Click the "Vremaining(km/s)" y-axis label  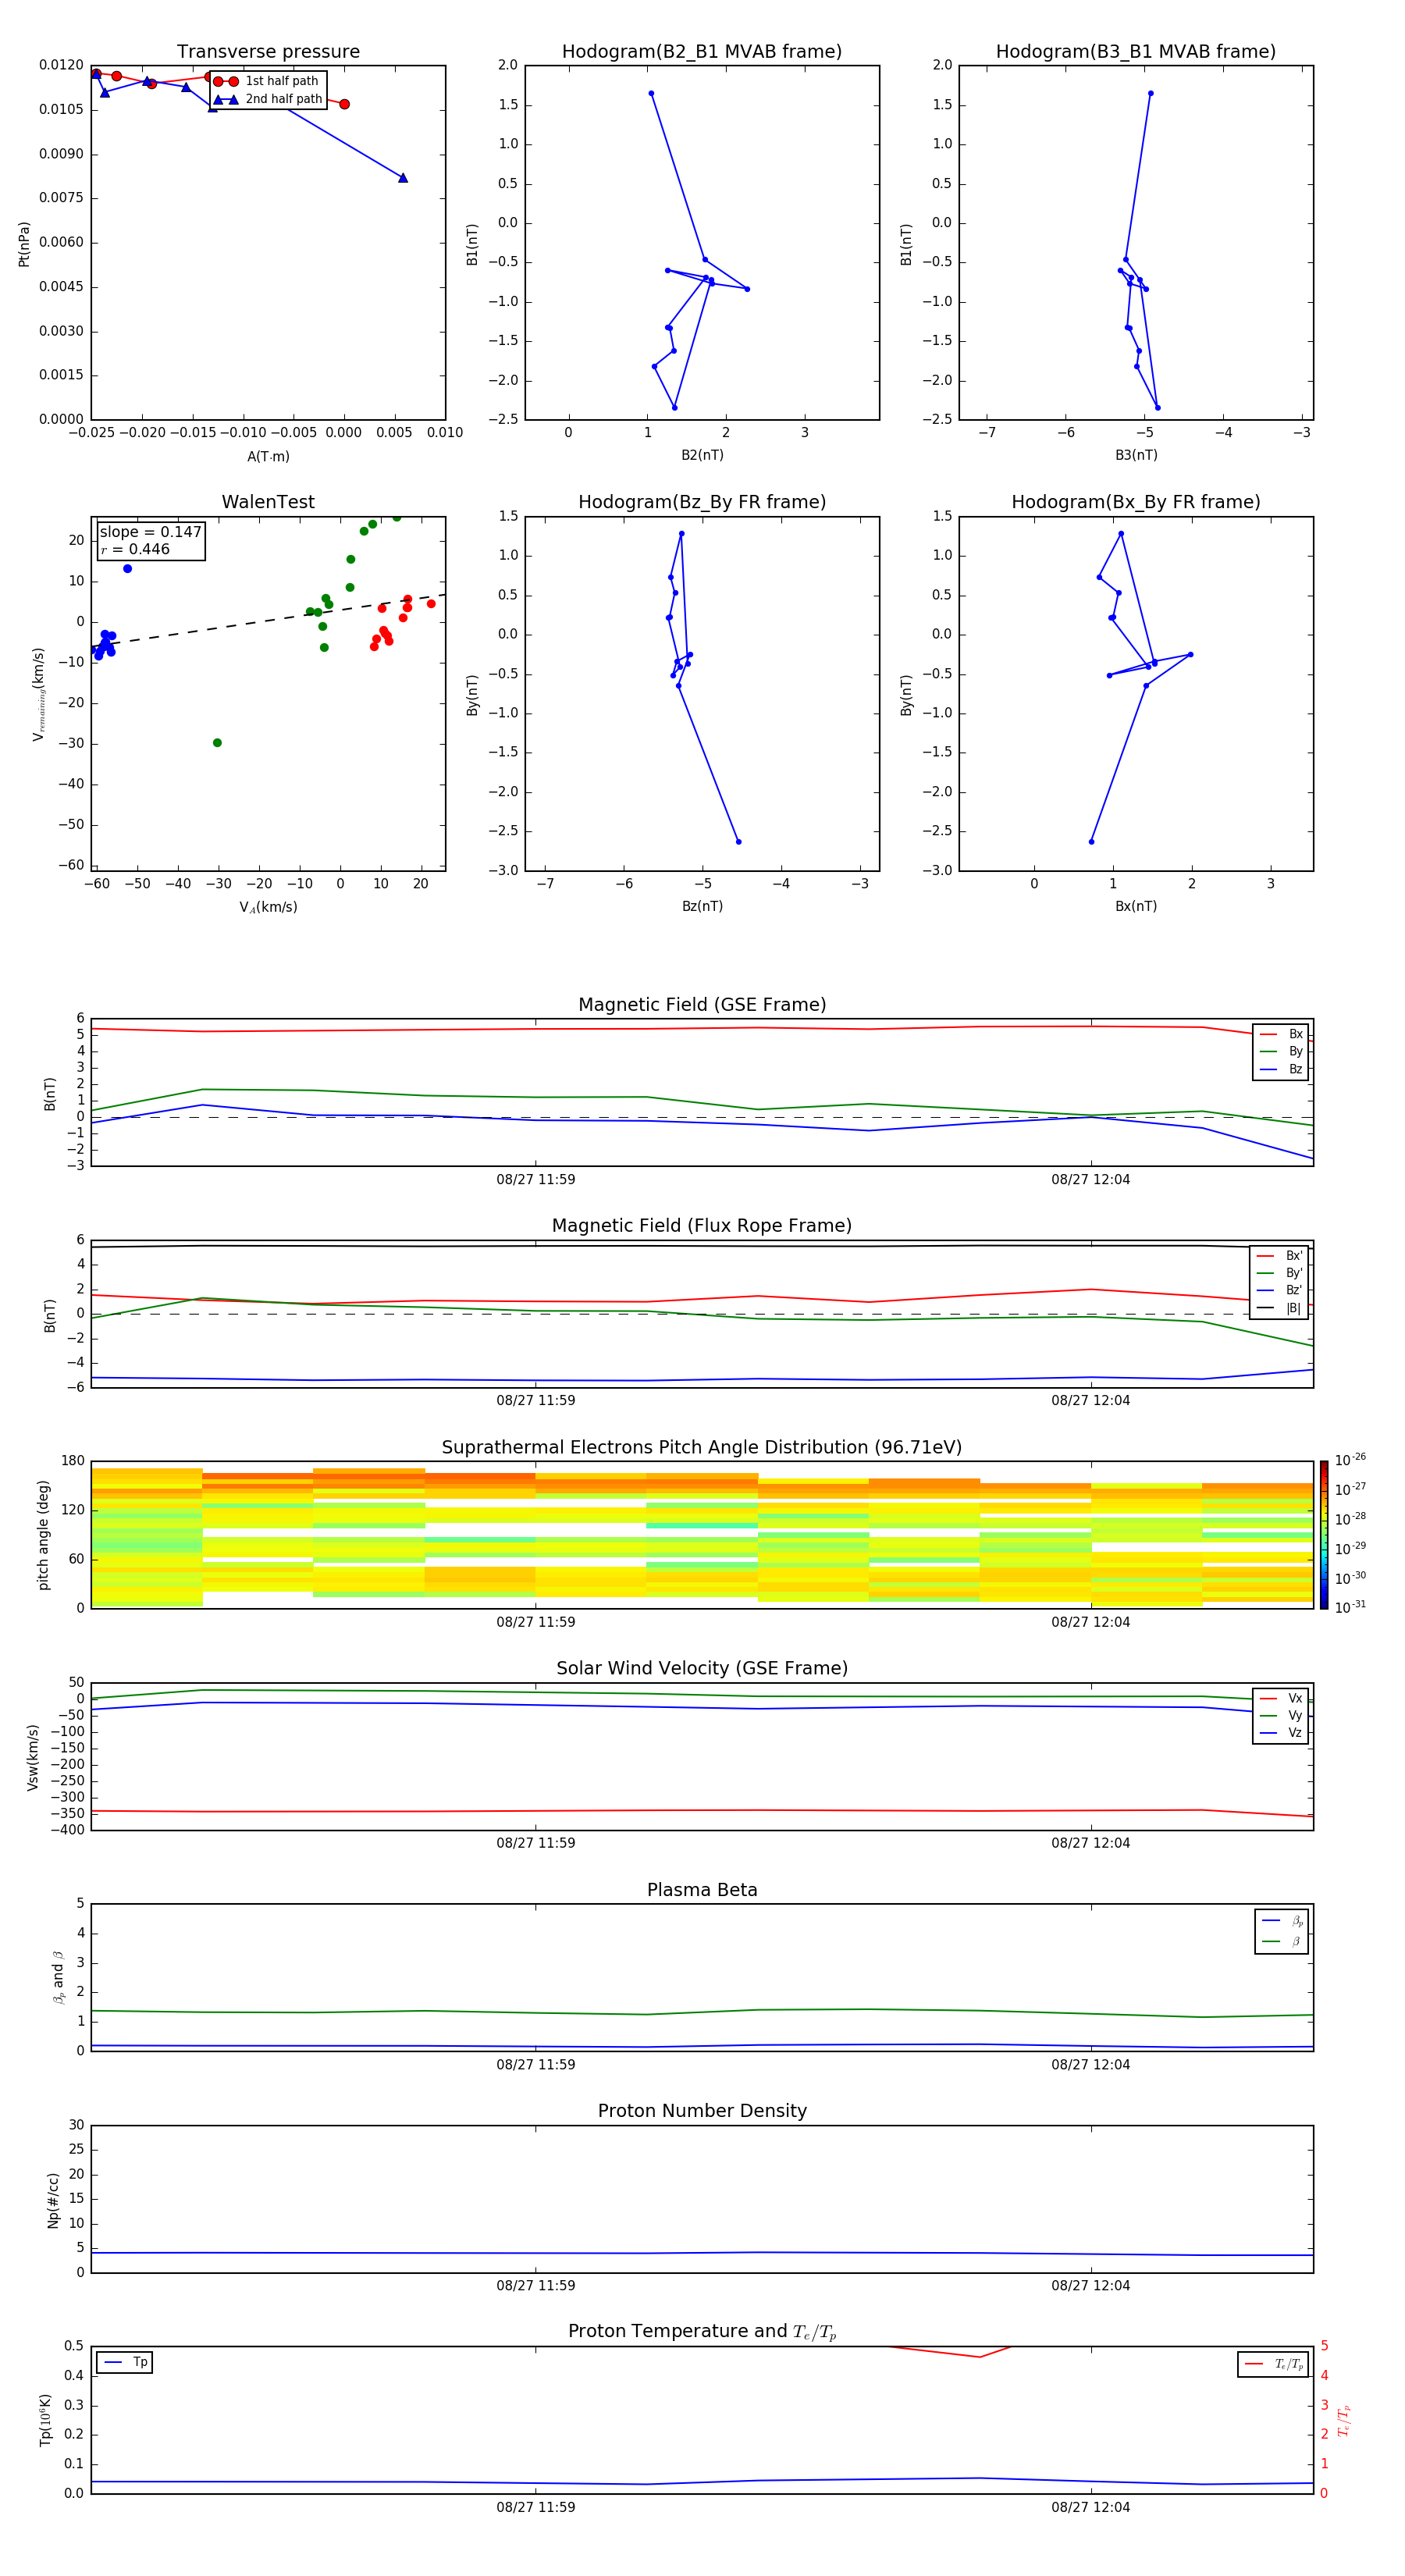(38, 694)
